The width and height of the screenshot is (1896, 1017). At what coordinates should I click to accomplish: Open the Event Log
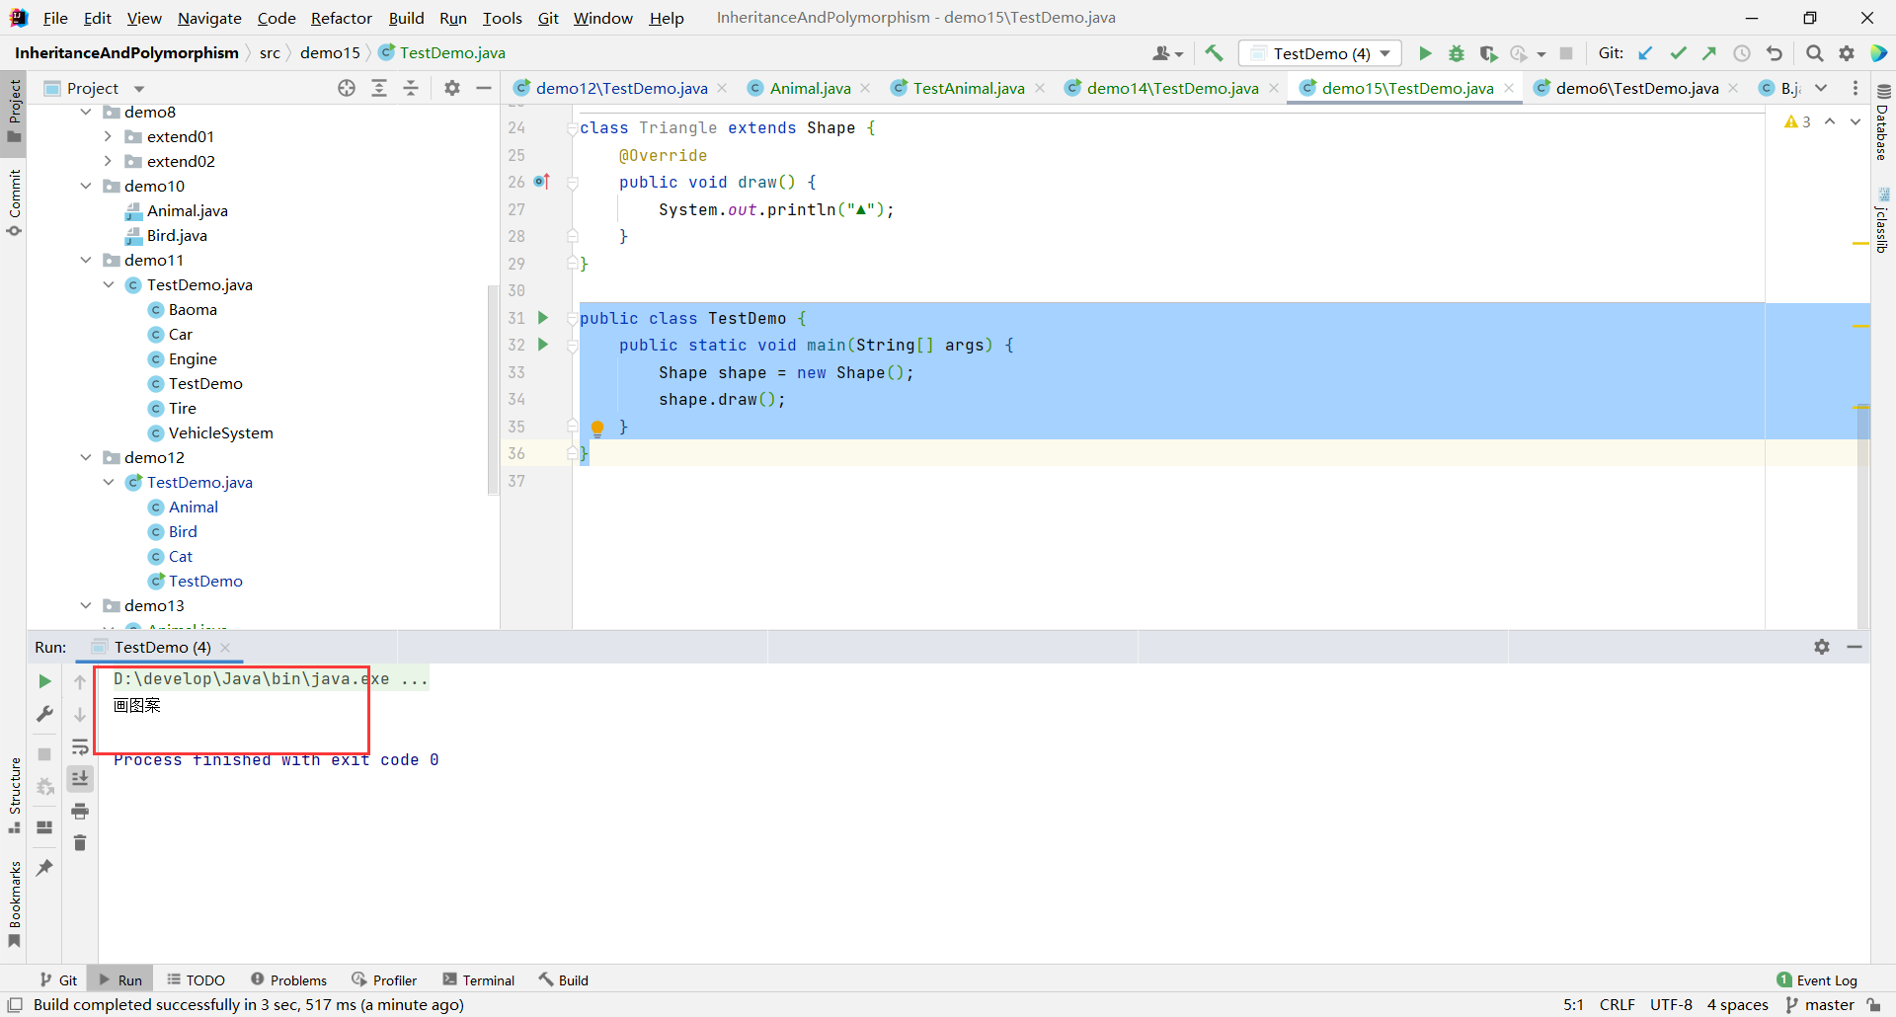(x=1817, y=979)
